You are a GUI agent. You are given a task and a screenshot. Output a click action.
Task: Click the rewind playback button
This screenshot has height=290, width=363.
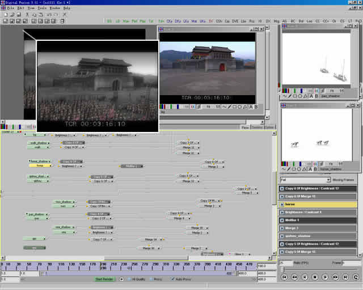pyautogui.click(x=294, y=277)
